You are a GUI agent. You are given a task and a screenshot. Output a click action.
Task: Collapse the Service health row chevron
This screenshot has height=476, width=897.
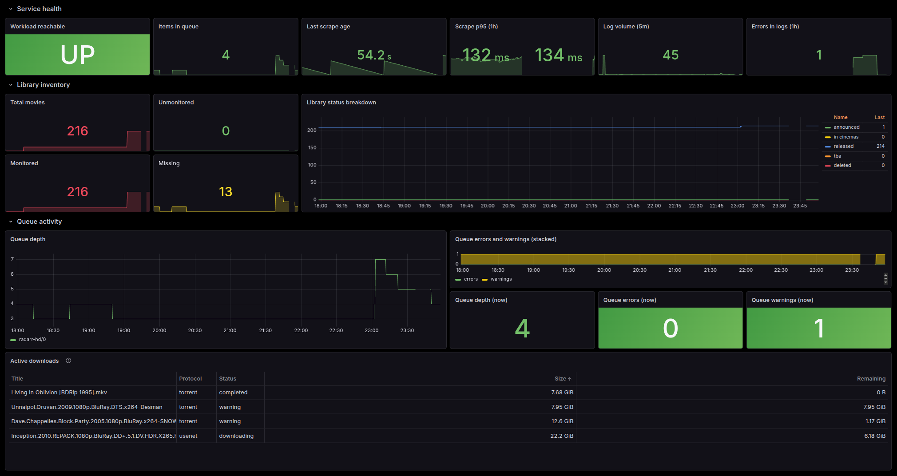click(x=11, y=9)
